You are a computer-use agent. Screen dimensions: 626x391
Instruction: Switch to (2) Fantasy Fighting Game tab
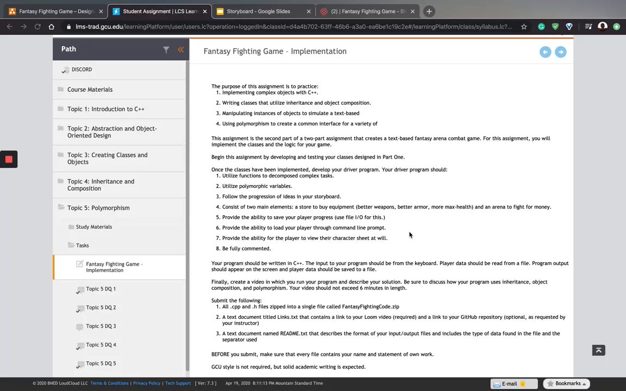(x=367, y=11)
